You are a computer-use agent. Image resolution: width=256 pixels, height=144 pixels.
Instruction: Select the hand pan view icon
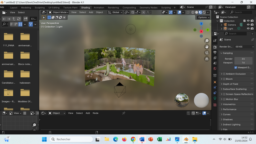pyautogui.click(x=207, y=47)
